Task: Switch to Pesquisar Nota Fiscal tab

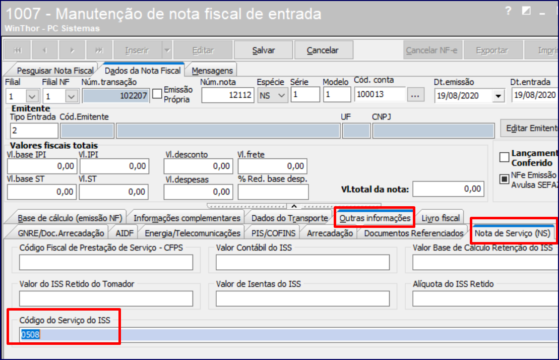Action: [55, 71]
